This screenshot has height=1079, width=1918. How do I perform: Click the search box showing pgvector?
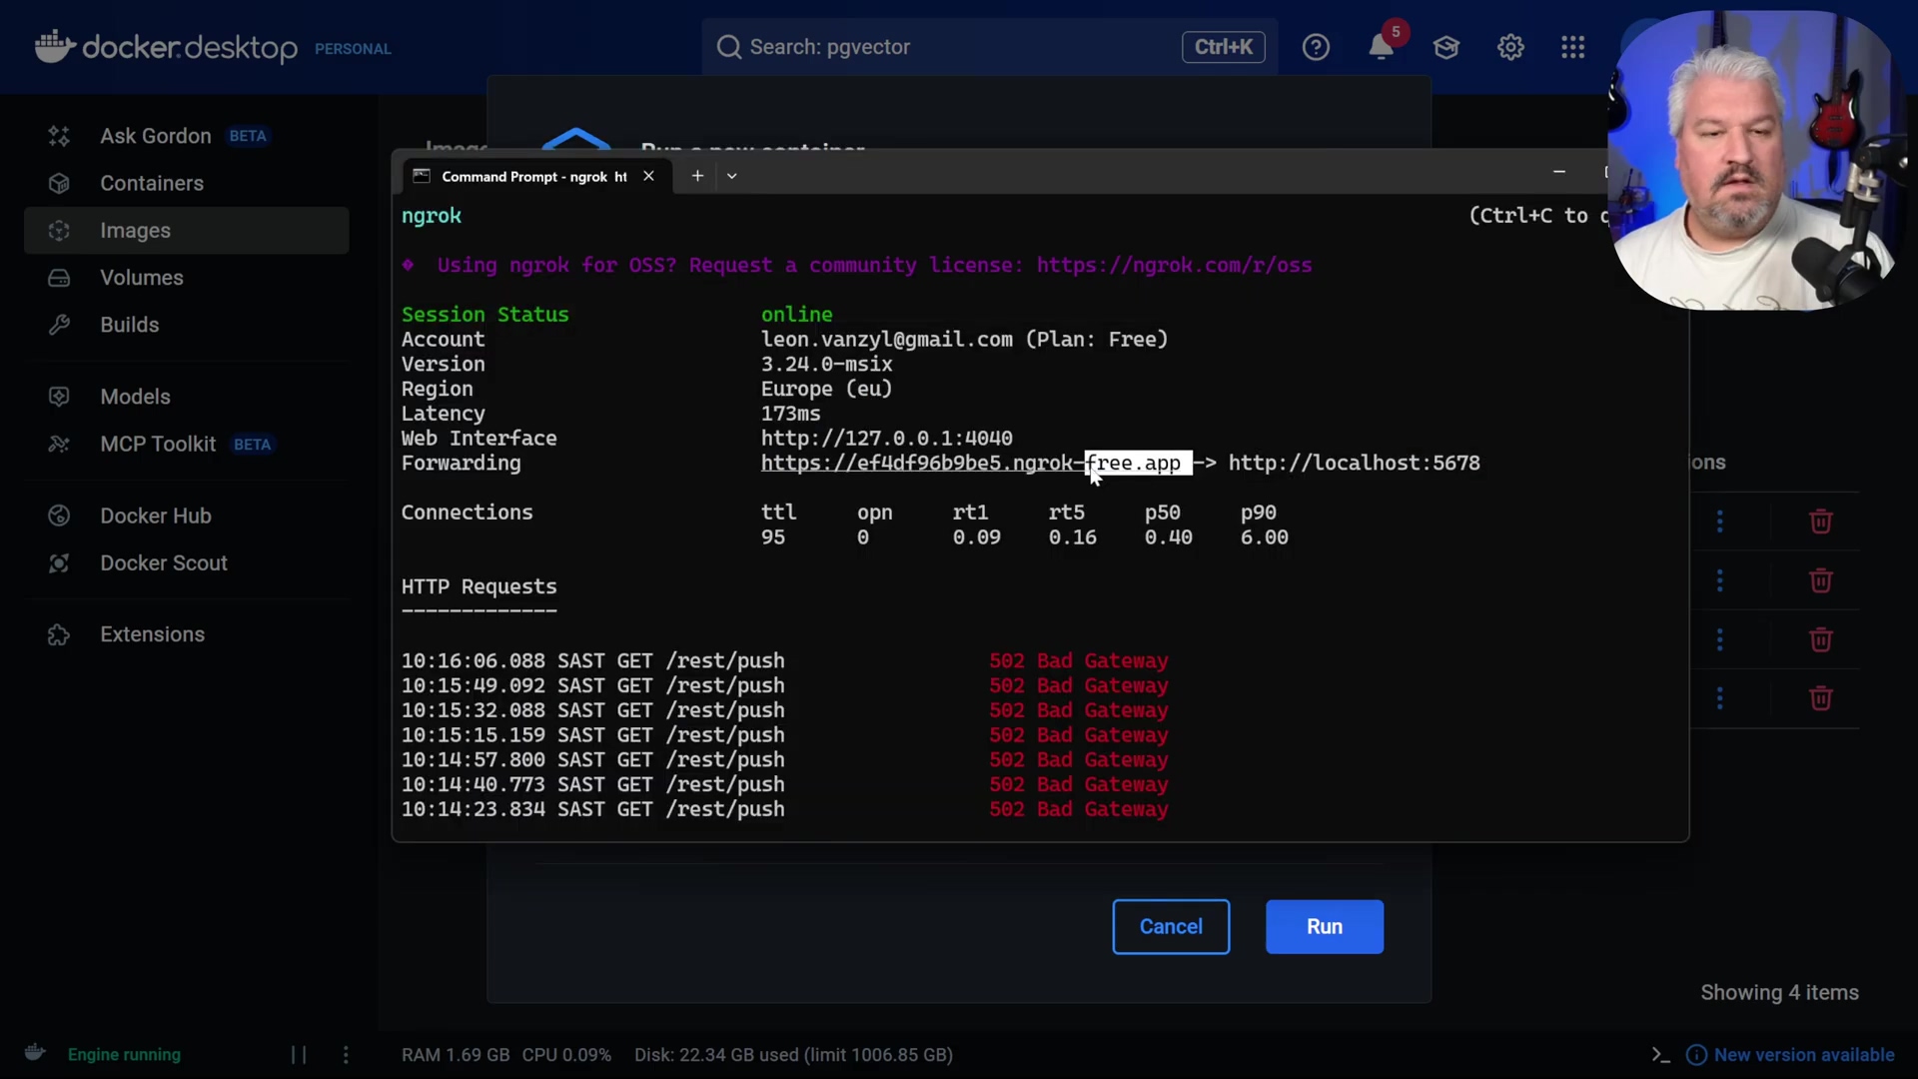(x=939, y=47)
